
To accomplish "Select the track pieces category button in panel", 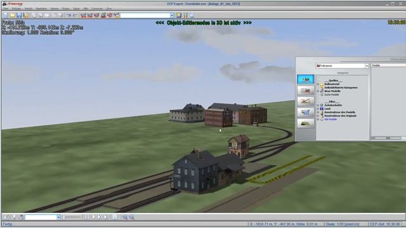I will coord(306,101).
